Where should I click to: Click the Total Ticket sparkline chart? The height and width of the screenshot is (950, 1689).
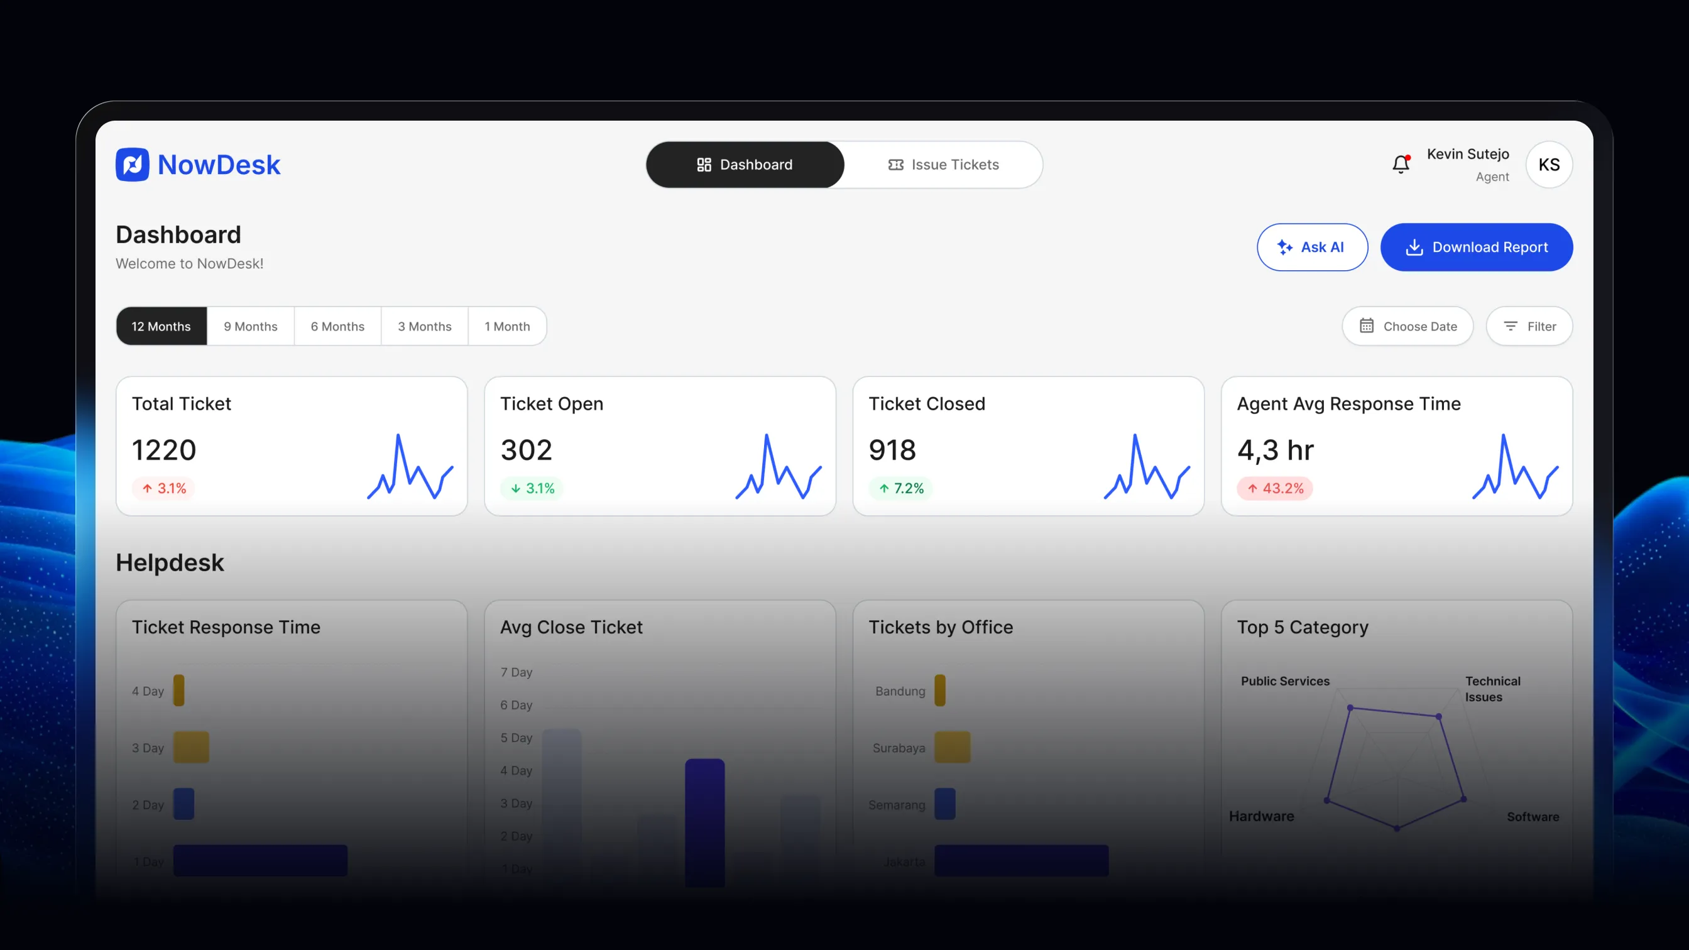(410, 467)
